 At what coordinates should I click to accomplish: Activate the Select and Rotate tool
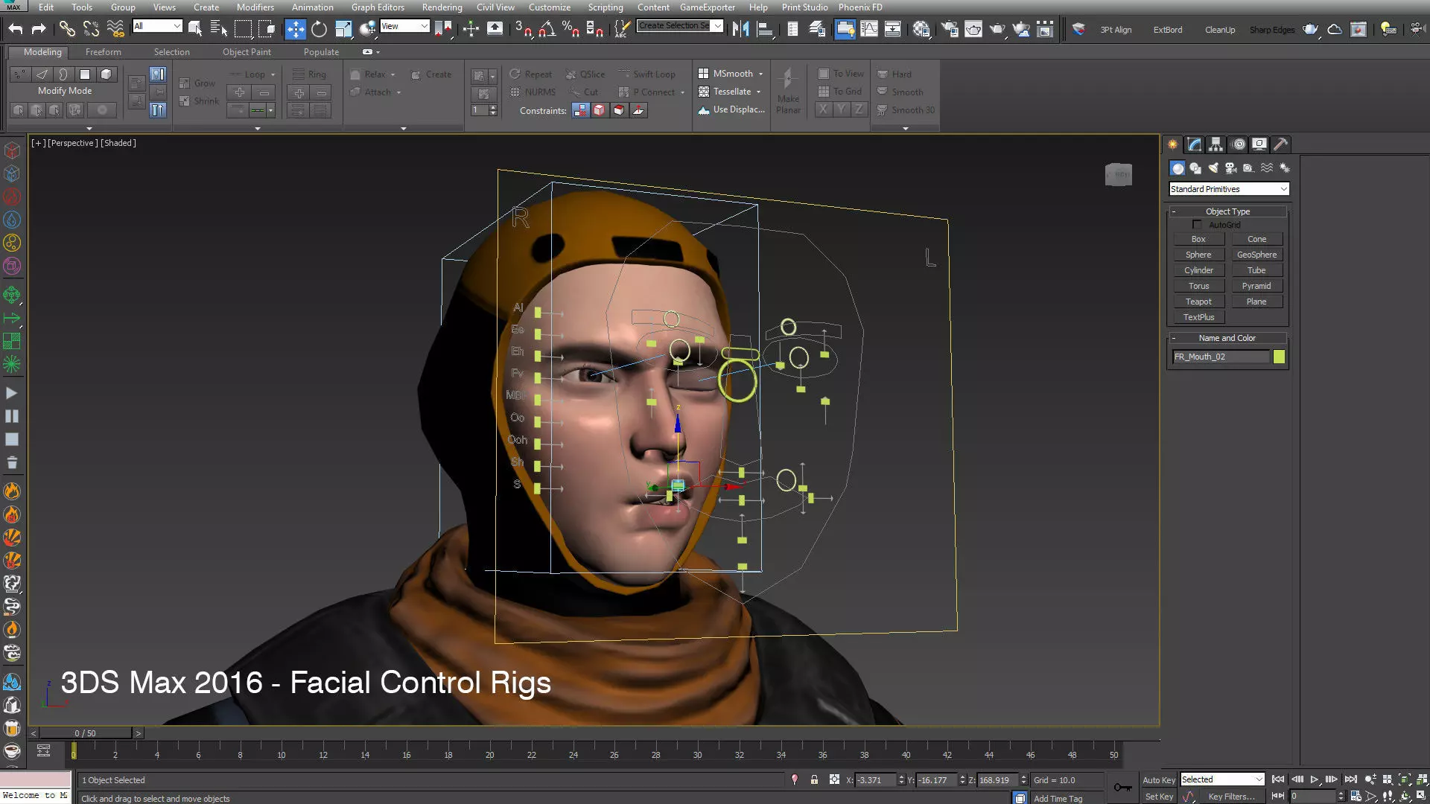tap(320, 29)
